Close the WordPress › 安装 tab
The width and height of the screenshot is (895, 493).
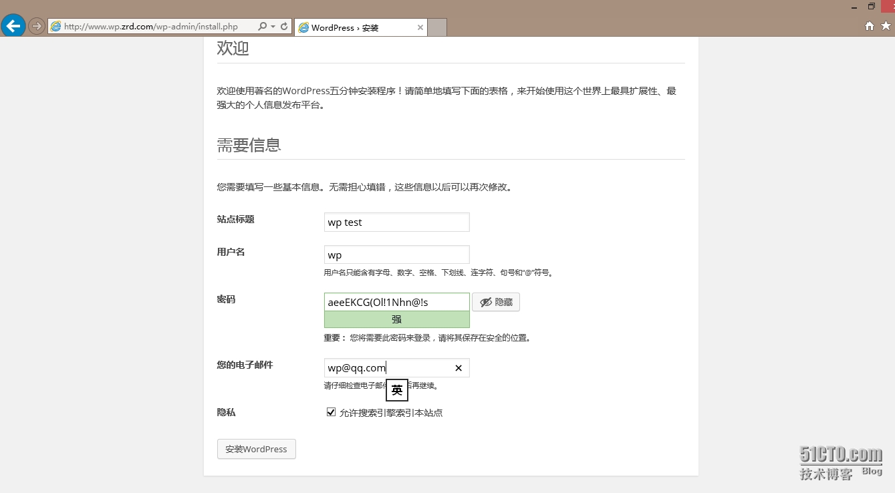[420, 27]
